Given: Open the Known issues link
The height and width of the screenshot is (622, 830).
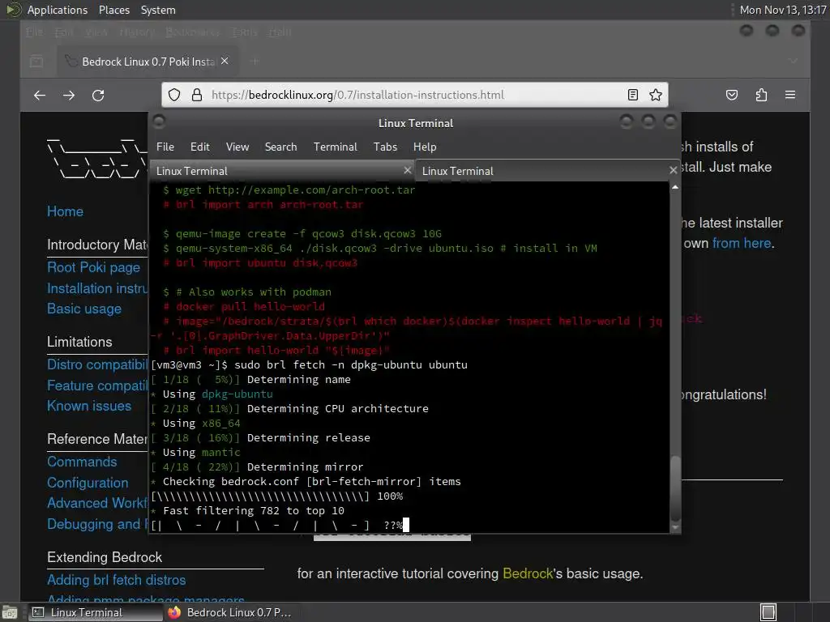Looking at the screenshot, I should pos(89,406).
